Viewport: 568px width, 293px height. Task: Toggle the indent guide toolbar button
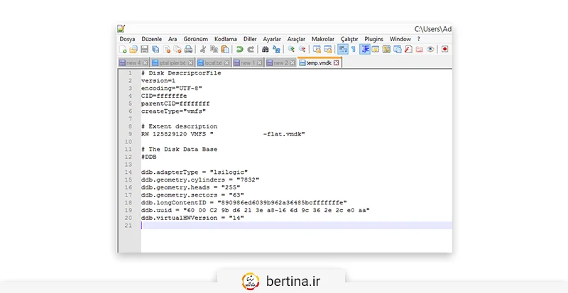point(365,50)
